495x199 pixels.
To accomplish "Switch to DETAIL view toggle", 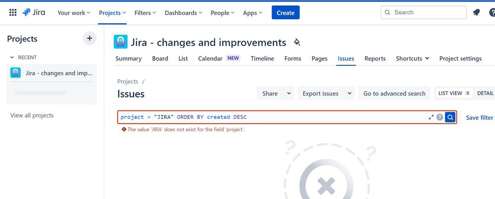I will [485, 94].
